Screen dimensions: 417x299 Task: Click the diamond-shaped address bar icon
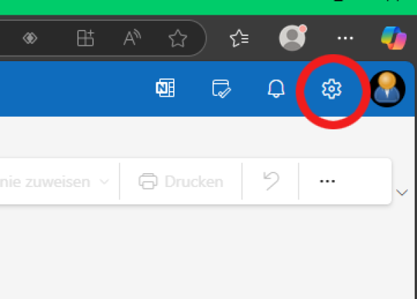30,38
